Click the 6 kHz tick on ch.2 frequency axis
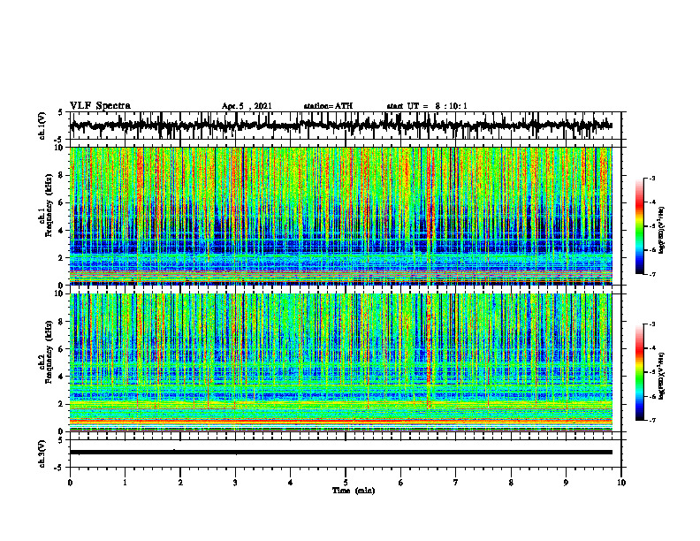700x541 pixels. click(62, 349)
